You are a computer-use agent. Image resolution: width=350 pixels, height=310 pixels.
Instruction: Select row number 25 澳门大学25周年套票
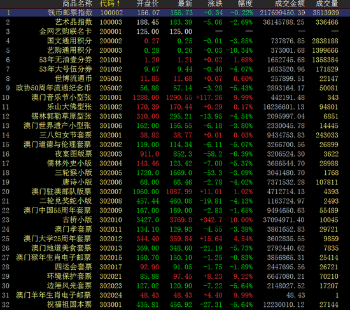(175, 239)
